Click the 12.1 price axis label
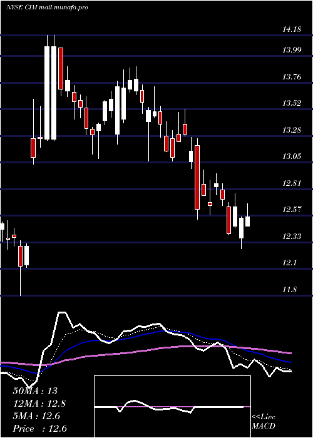The image size is (313, 438). click(x=290, y=263)
